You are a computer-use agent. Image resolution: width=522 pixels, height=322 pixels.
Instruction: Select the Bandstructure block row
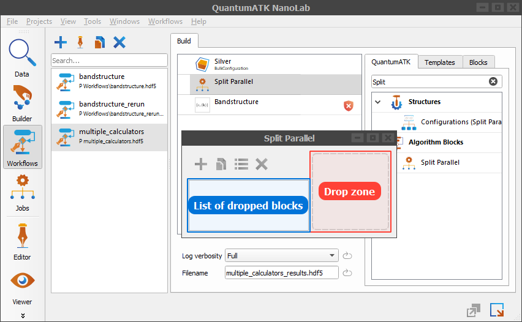(x=270, y=105)
